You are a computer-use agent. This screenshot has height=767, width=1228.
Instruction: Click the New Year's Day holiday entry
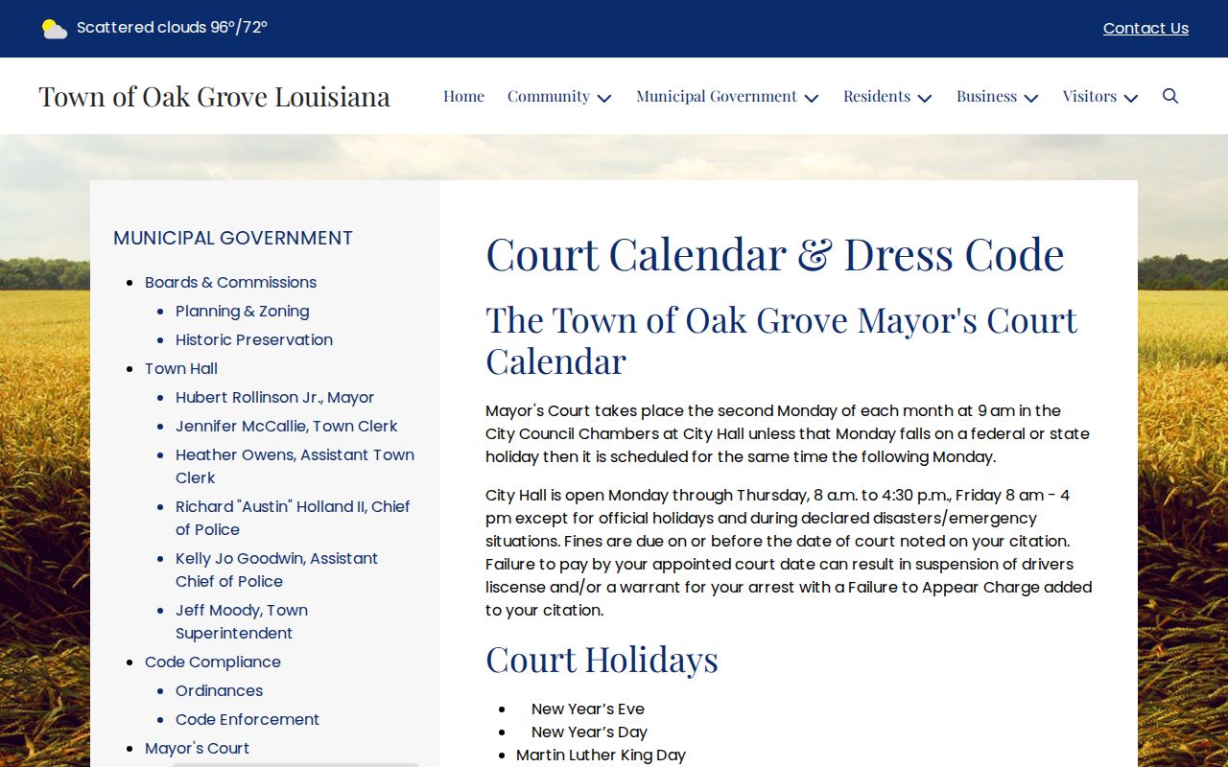pos(589,732)
